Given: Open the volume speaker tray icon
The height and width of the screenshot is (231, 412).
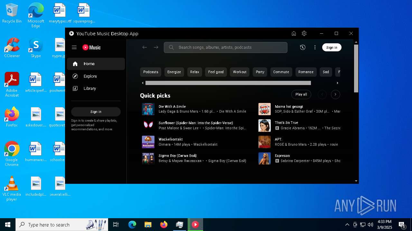Looking at the screenshot, I should click(x=370, y=225).
